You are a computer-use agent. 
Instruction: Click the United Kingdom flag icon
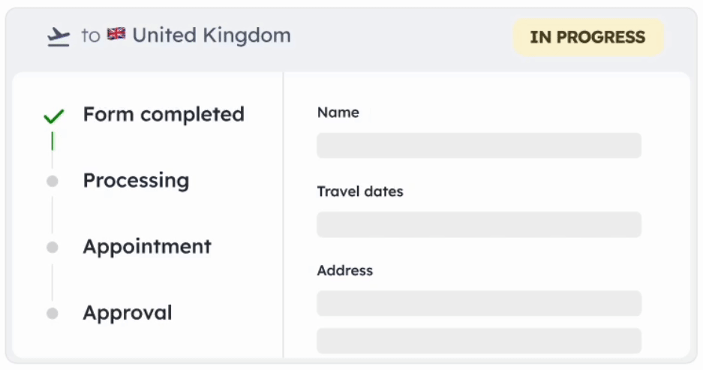pos(116,34)
